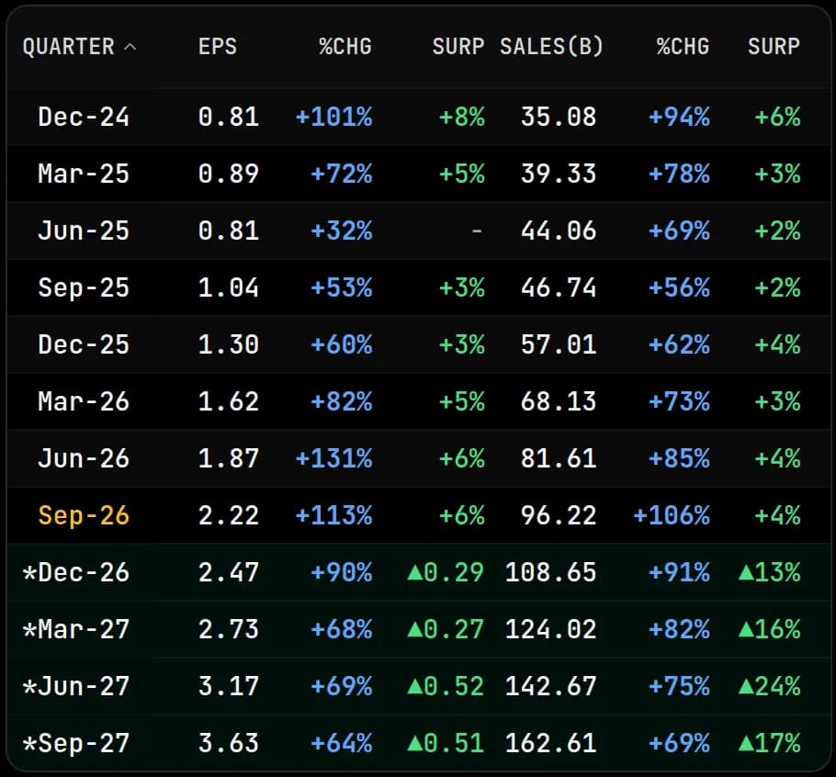This screenshot has width=836, height=777.
Task: Click the ▲17% sales revision cell
Action: 769,743
